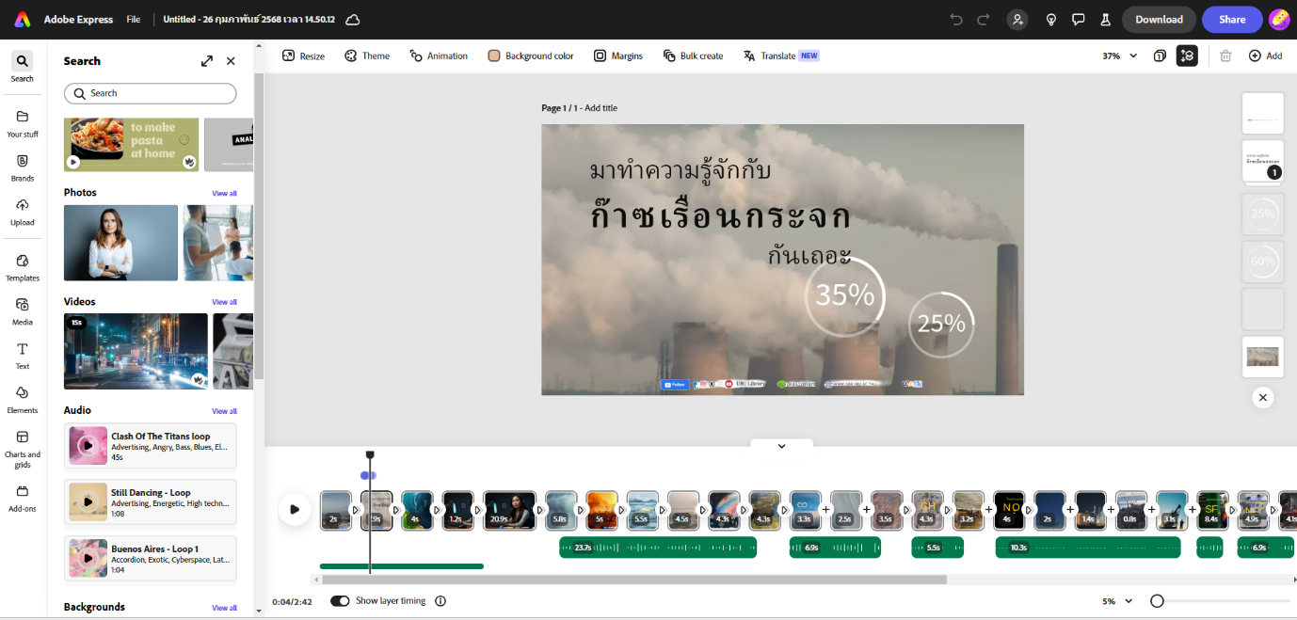The height and width of the screenshot is (620, 1297).
Task: Play the Clash Of The Titans loop preview
Action: click(x=88, y=445)
